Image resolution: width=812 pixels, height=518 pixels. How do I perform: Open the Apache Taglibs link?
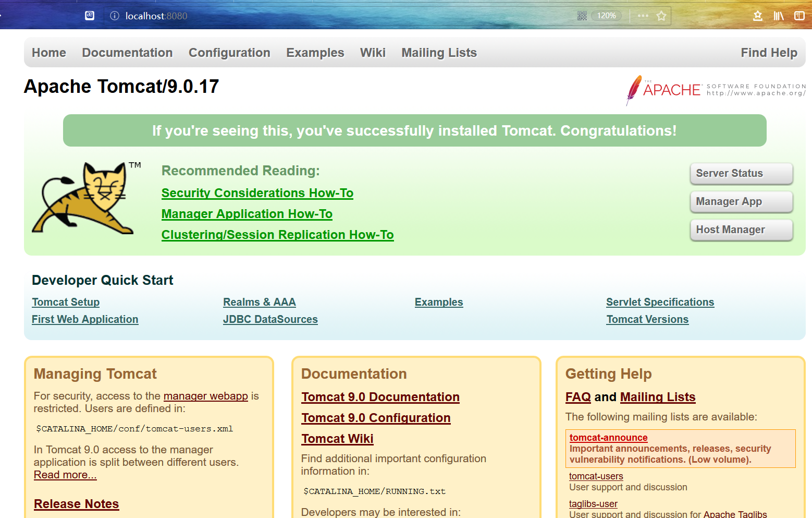[735, 514]
